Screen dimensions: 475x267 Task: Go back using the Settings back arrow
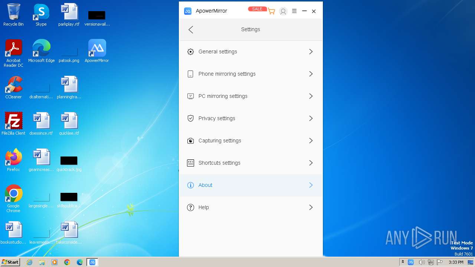point(191,30)
